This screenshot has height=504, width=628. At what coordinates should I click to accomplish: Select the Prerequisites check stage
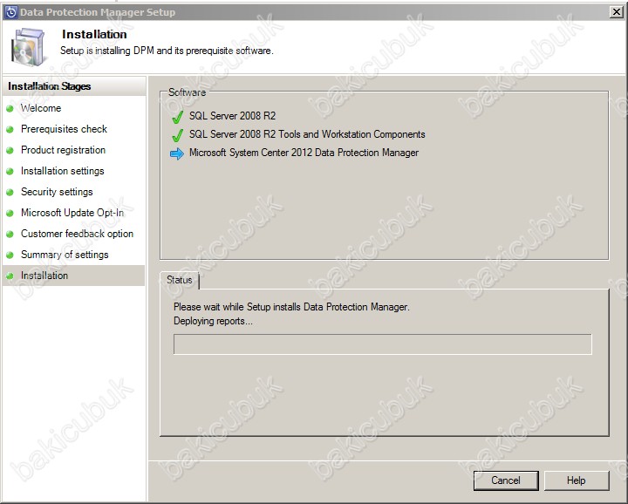click(64, 129)
